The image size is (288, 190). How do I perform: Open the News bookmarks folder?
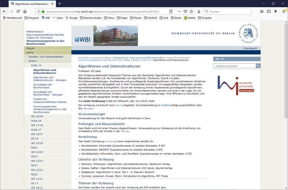(x=109, y=18)
